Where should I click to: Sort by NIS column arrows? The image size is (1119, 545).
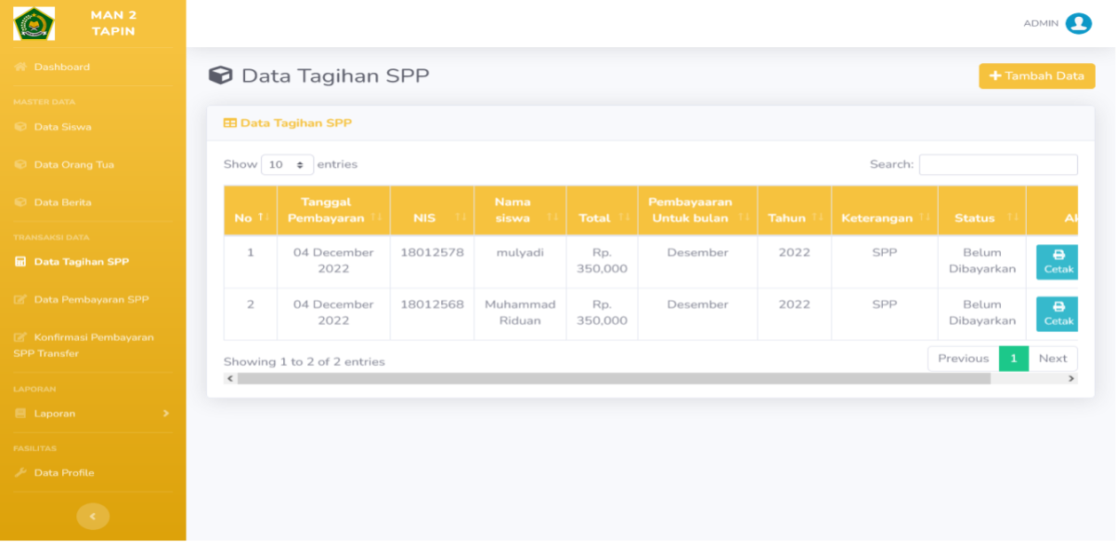click(461, 218)
